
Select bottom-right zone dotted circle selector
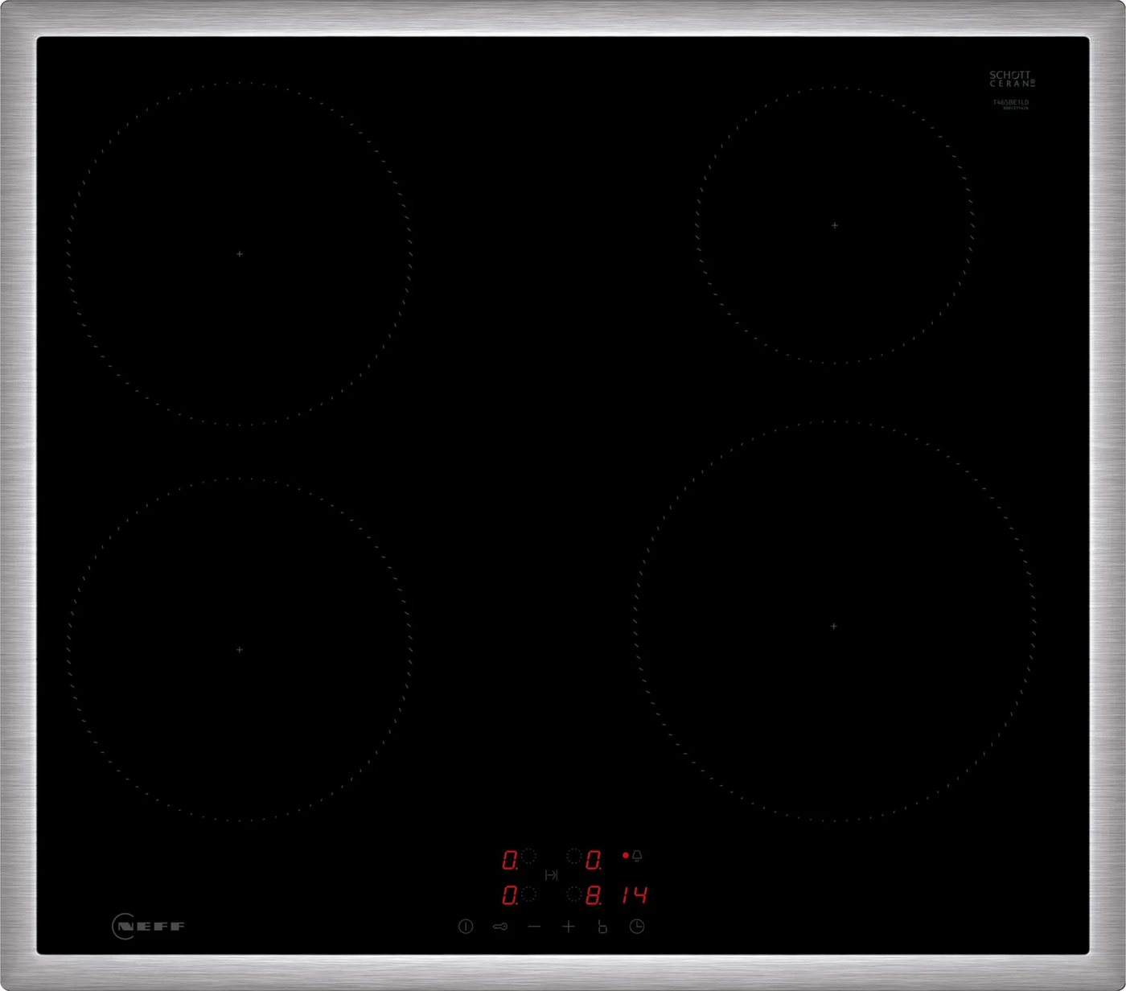point(574,893)
